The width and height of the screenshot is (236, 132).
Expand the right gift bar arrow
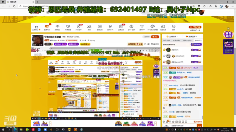[x=155, y=123]
